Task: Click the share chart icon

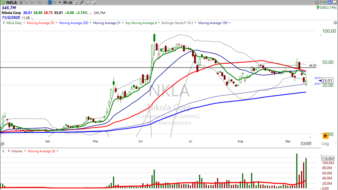Action: point(94,2)
